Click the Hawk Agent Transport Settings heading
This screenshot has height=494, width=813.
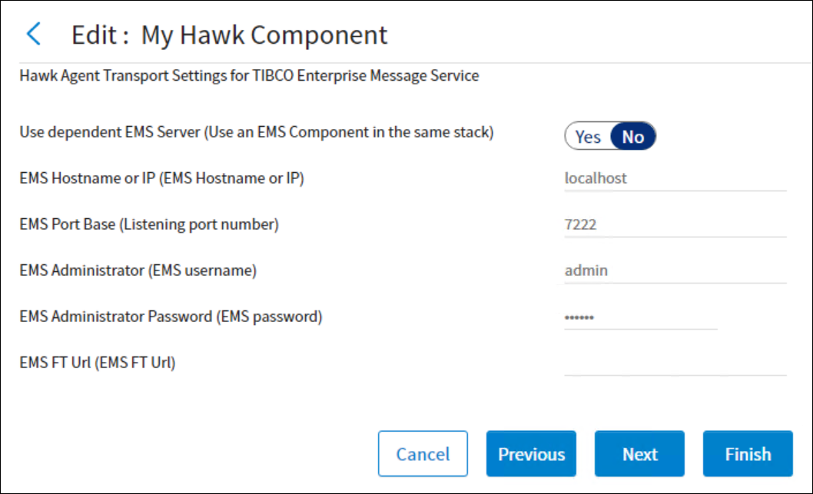click(x=249, y=76)
